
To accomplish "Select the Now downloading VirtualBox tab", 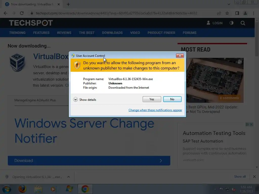I will [31, 4].
